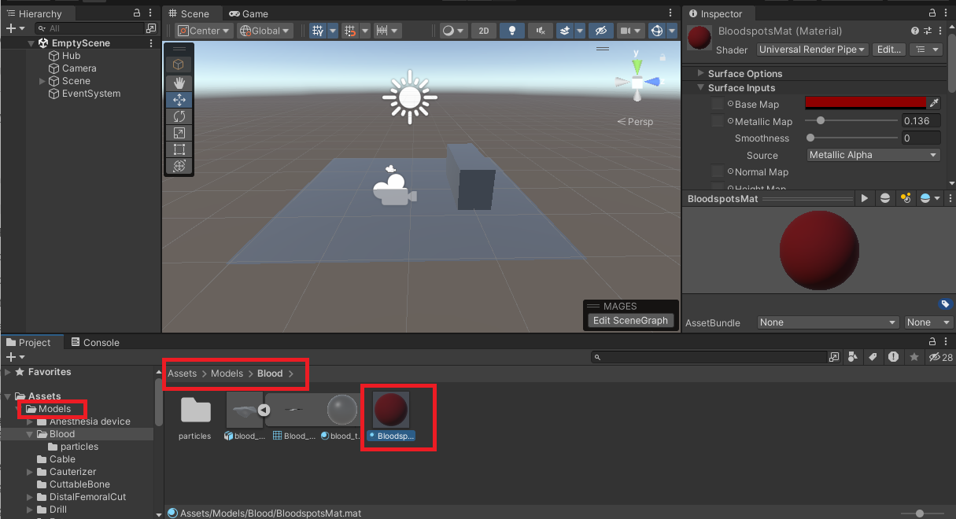Open material preset selector icon
Viewport: 956px width, 519px height.
928,31
